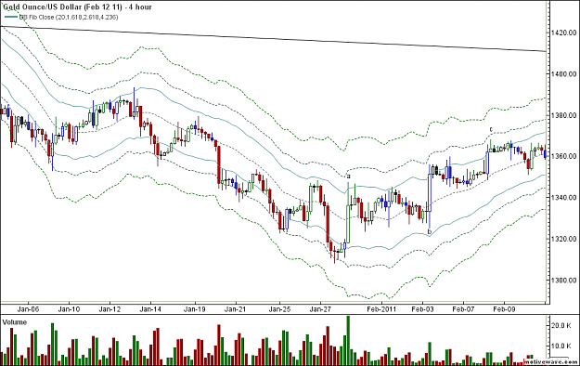The image size is (580, 366).
Task: Click the Jan-21 date label
Action: coord(236,309)
